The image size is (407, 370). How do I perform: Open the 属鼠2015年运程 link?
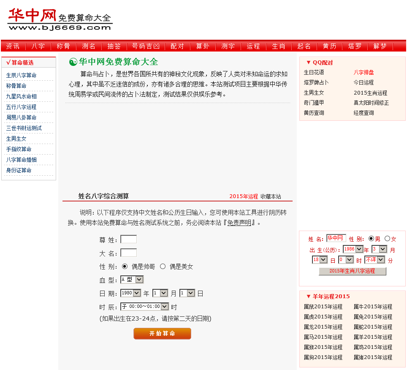323,307
